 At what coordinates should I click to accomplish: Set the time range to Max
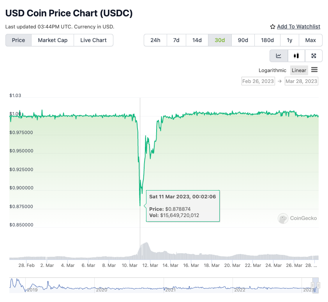tap(310, 40)
